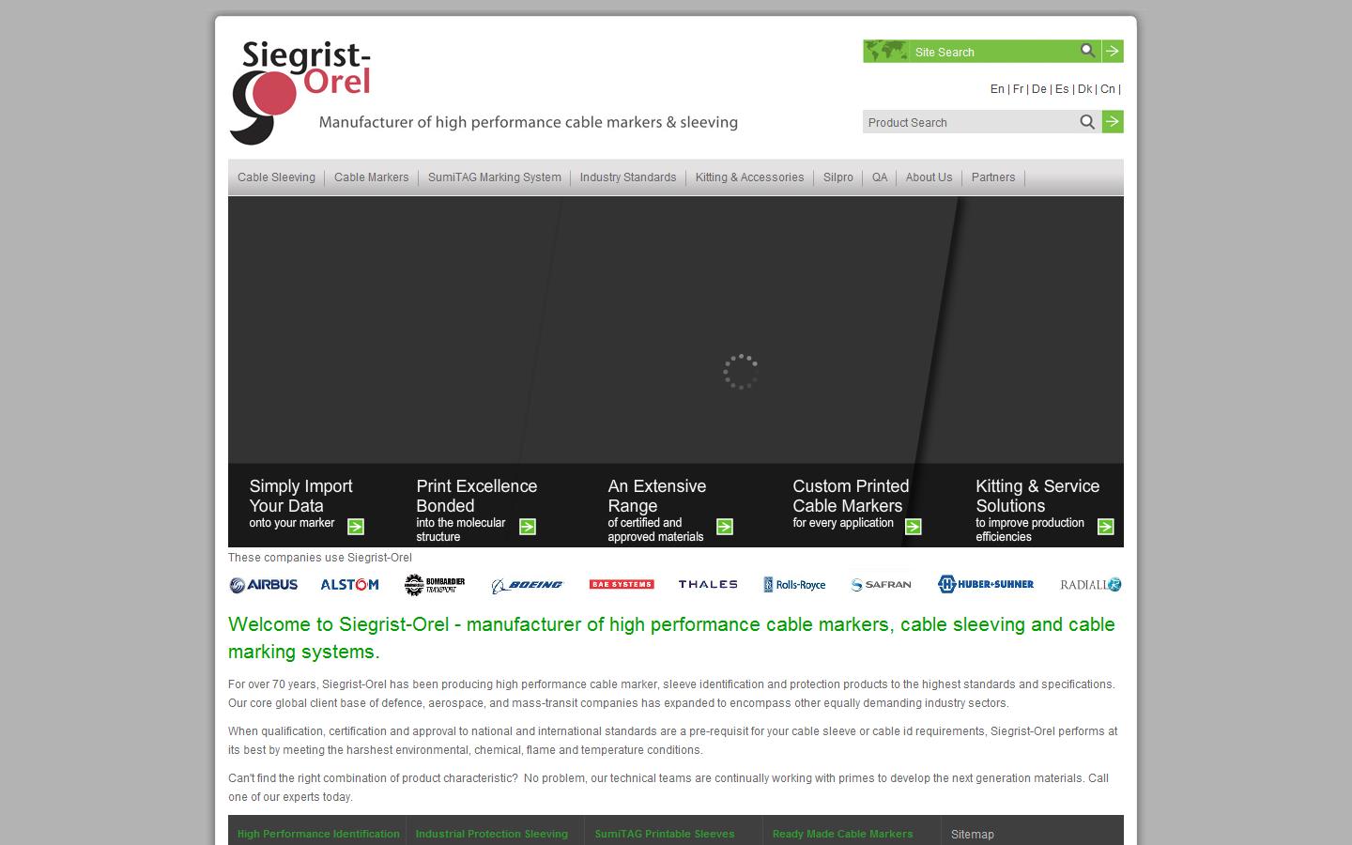Click the Product Search magnifier icon
Image resolution: width=1352 pixels, height=845 pixels.
(x=1087, y=122)
